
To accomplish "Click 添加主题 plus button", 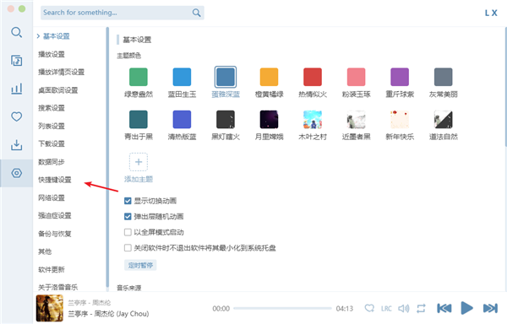I will pos(139,162).
